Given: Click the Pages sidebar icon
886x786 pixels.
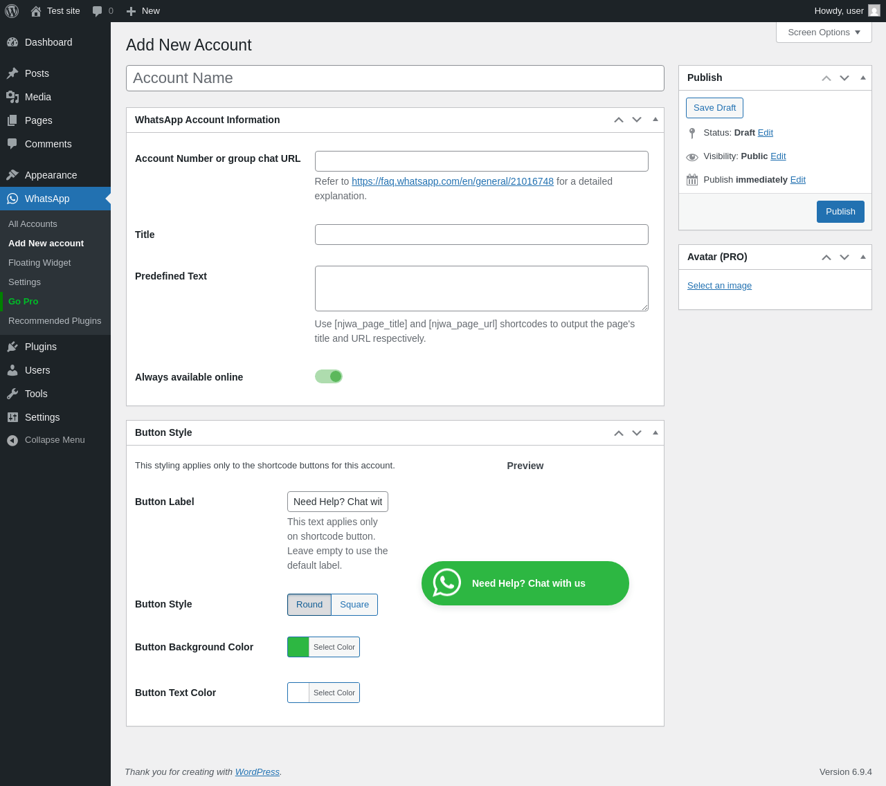Looking at the screenshot, I should (x=12, y=120).
